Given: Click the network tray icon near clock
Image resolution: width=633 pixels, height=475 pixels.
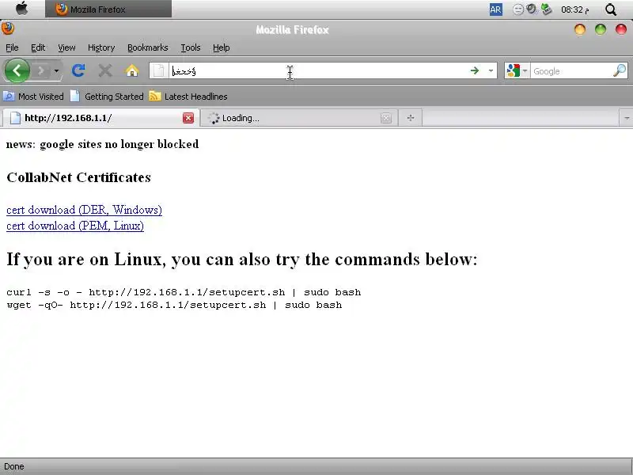Looking at the screenshot, I should 546,9.
